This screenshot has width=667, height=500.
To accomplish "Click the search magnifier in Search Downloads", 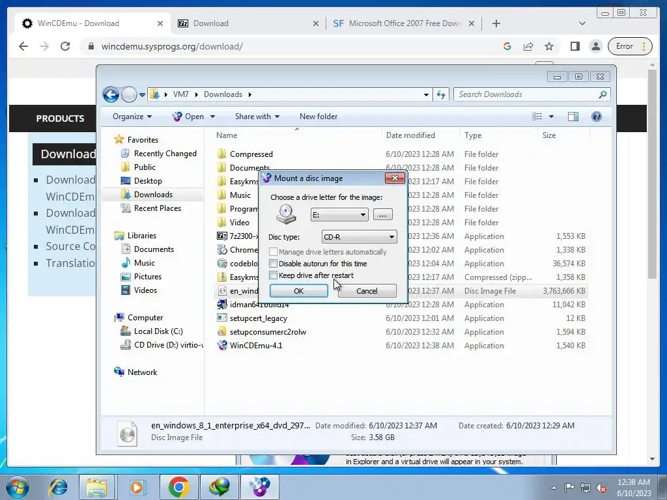I will click(603, 94).
